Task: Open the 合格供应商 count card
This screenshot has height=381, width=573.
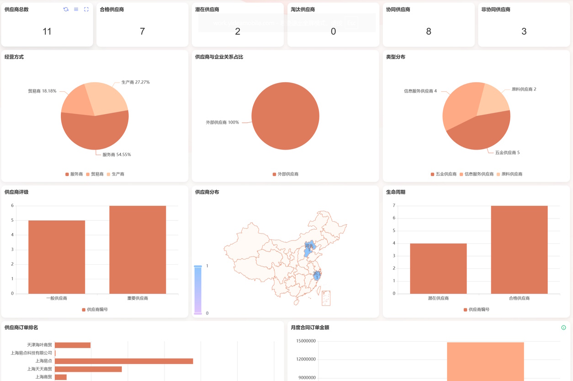Action: (x=142, y=25)
